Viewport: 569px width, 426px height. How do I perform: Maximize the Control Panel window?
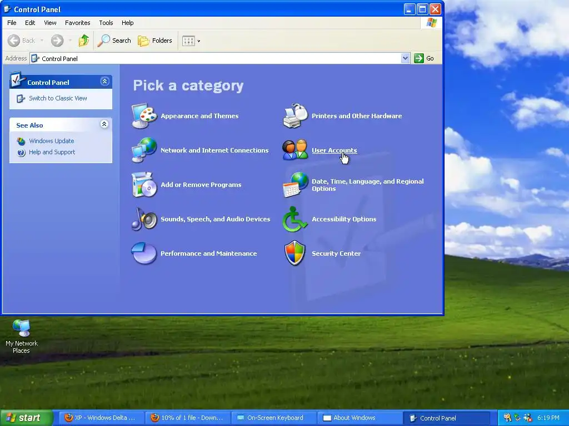[422, 9]
